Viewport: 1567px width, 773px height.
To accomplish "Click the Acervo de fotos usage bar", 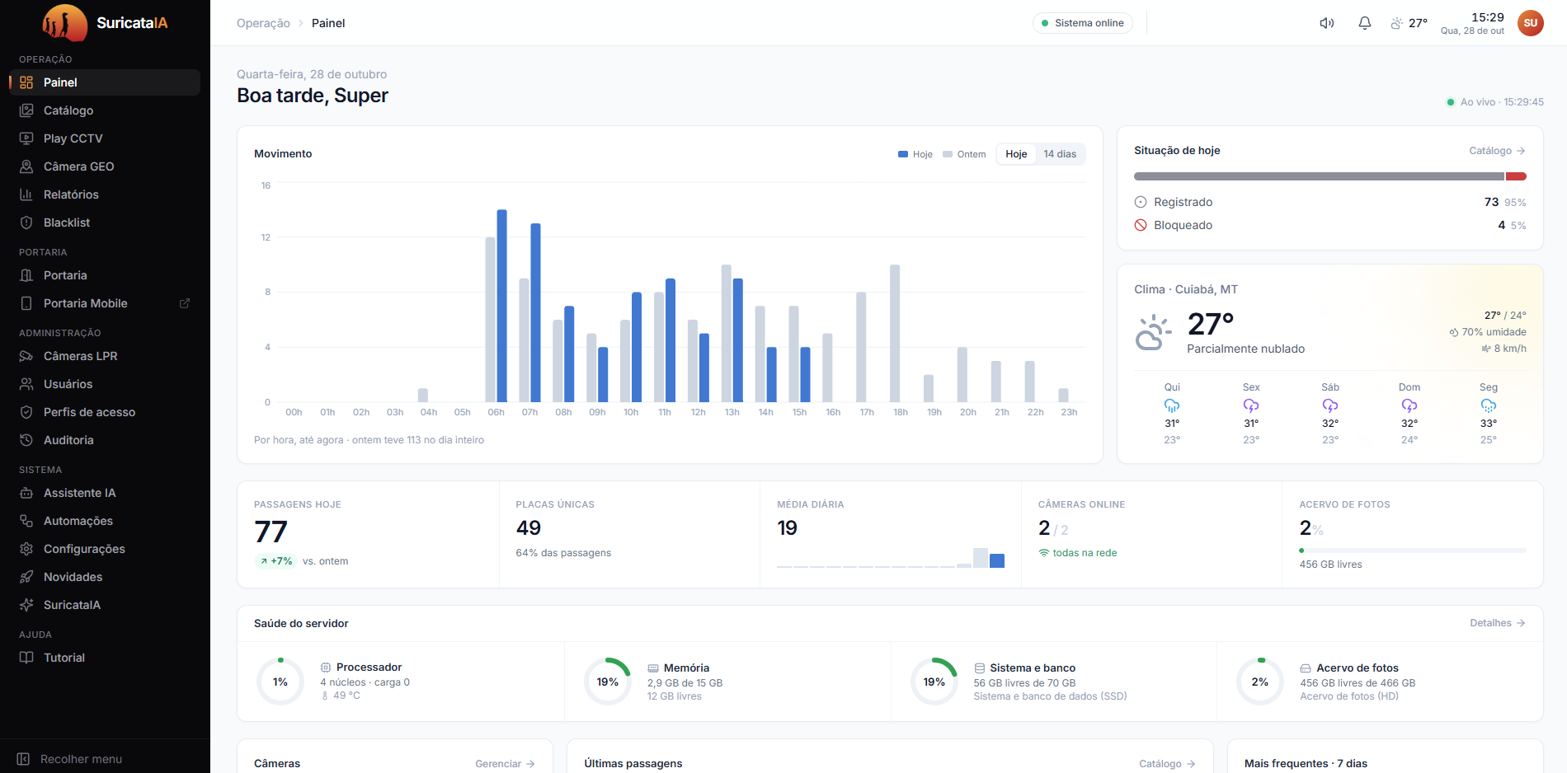I will coord(1413,550).
